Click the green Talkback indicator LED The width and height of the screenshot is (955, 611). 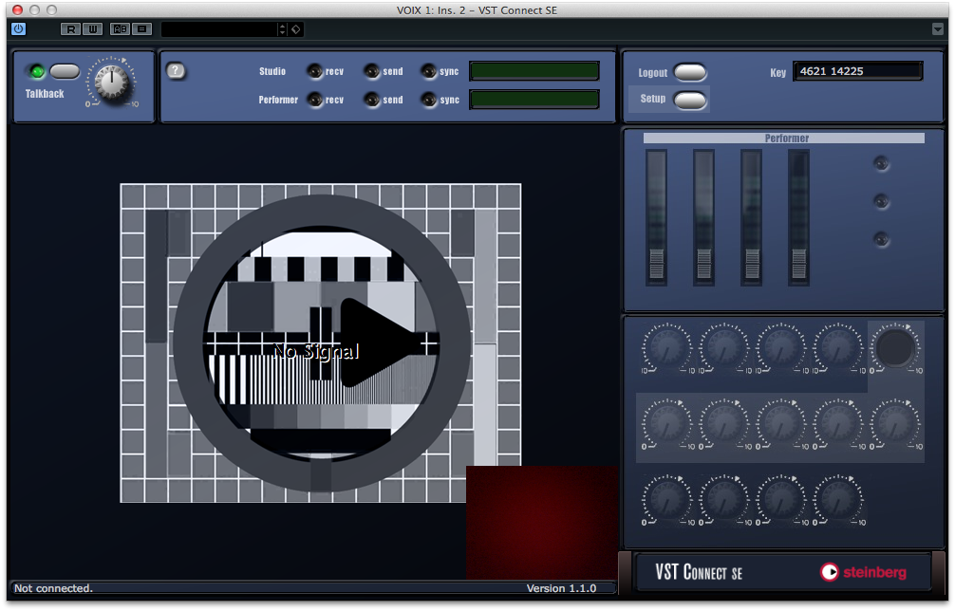coord(37,72)
